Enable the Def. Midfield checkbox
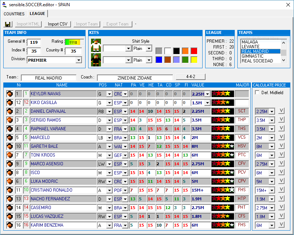The image size is (294, 235). [x=257, y=93]
